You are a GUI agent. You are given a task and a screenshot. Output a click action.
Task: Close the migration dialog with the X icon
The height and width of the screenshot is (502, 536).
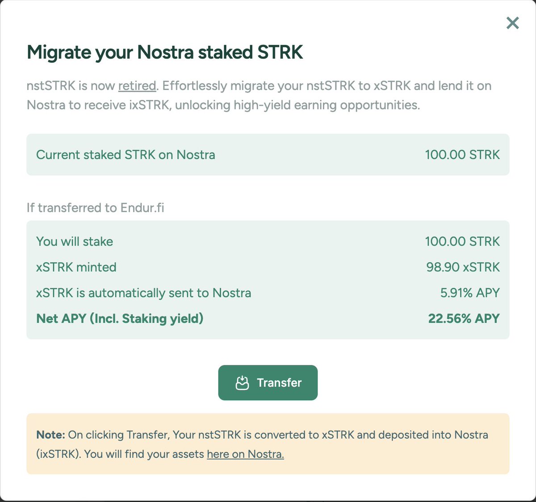coord(513,23)
